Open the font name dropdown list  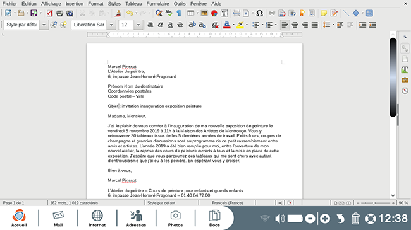[111, 25]
